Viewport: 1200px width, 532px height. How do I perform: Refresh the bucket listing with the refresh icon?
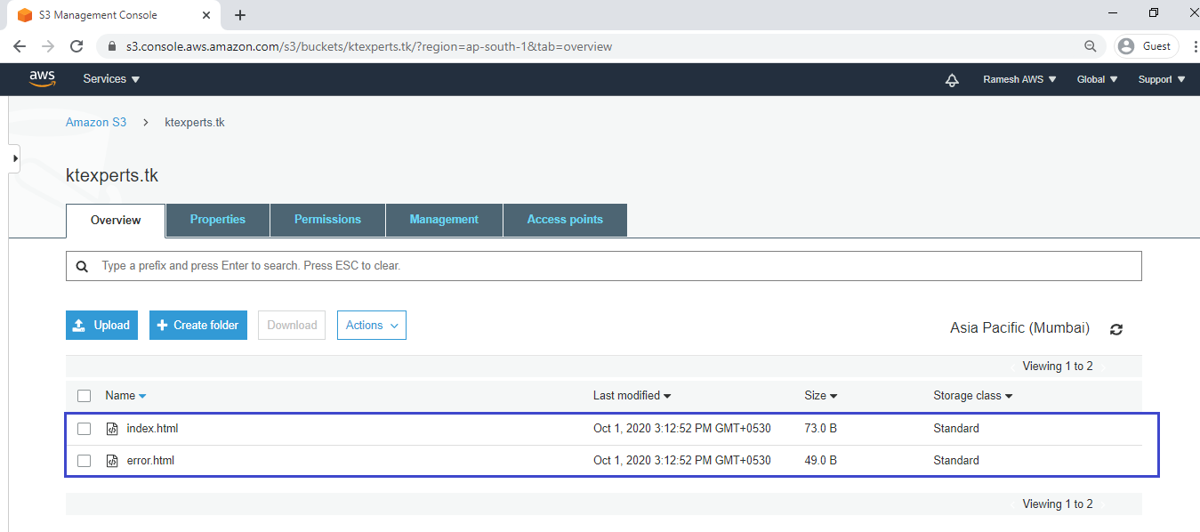(1116, 329)
